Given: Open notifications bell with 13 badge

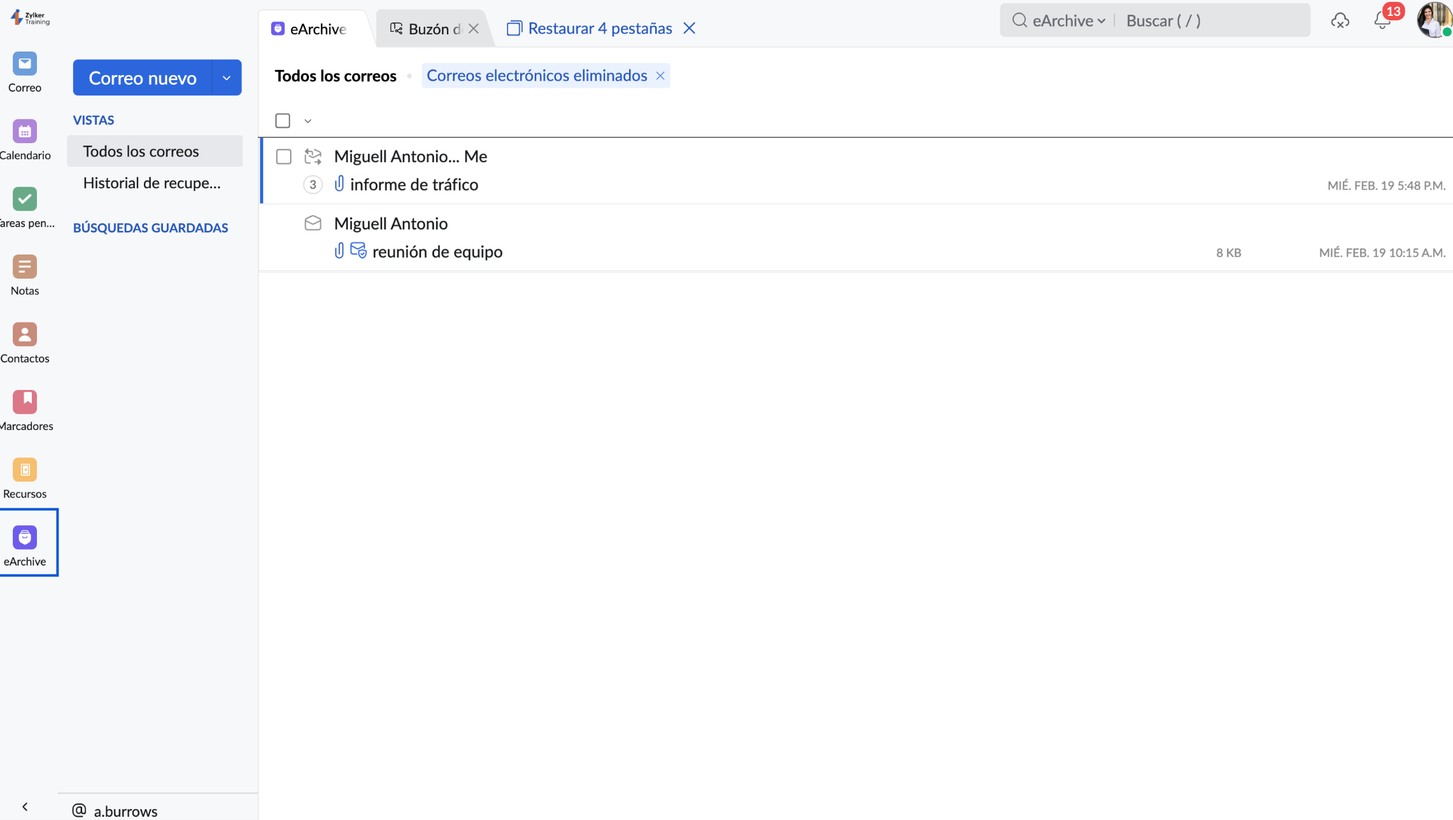Looking at the screenshot, I should tap(1382, 20).
